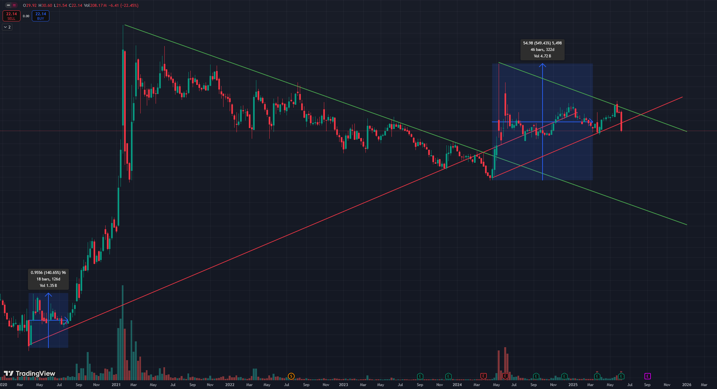
Task: Click the TradingView logo
Action: click(30, 373)
